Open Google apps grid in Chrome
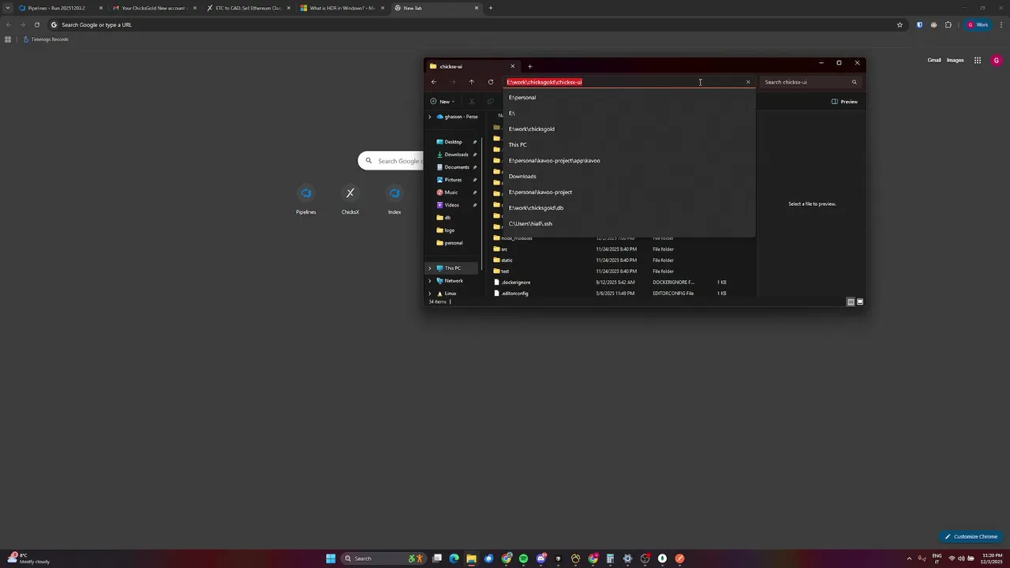Screen dimensions: 1010x568 977,60
